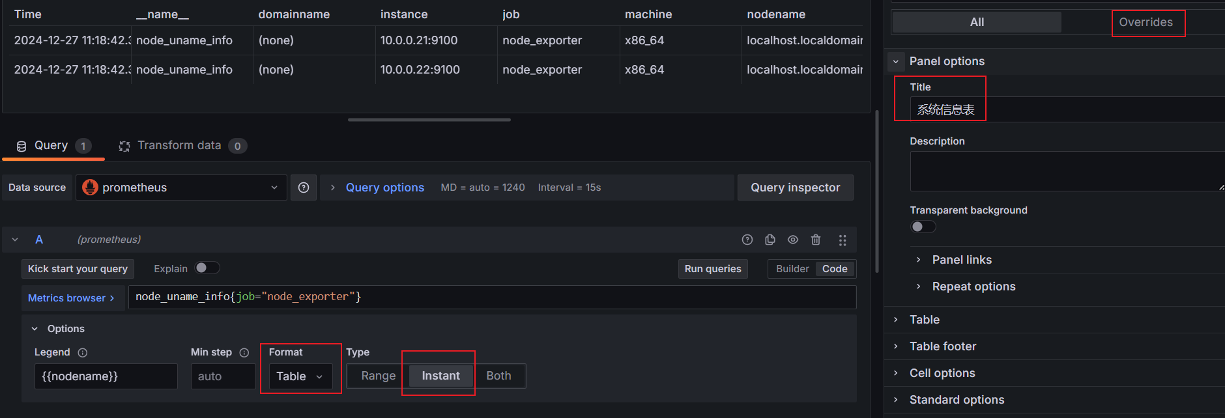Expand the Cell options section
This screenshot has height=418, width=1225.
[942, 373]
